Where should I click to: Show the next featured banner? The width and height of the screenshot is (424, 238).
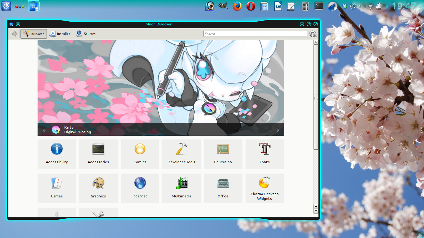pyautogui.click(x=278, y=130)
